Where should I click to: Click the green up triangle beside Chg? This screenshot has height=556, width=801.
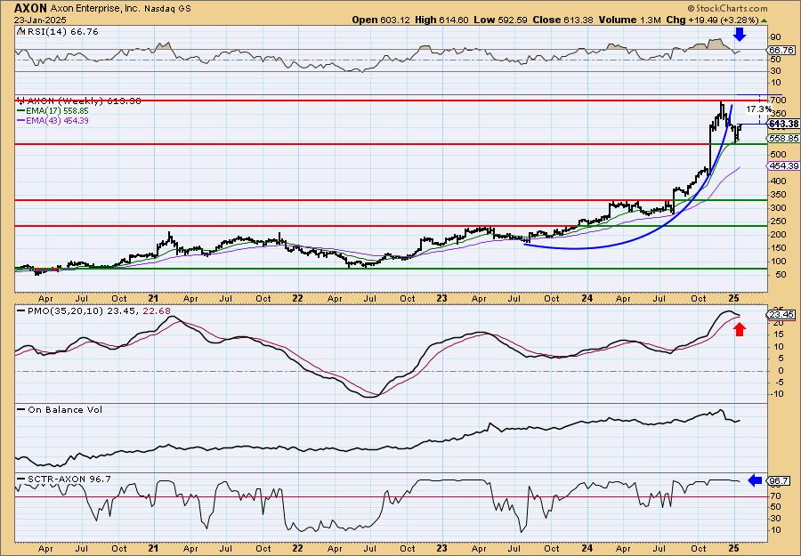click(x=765, y=20)
